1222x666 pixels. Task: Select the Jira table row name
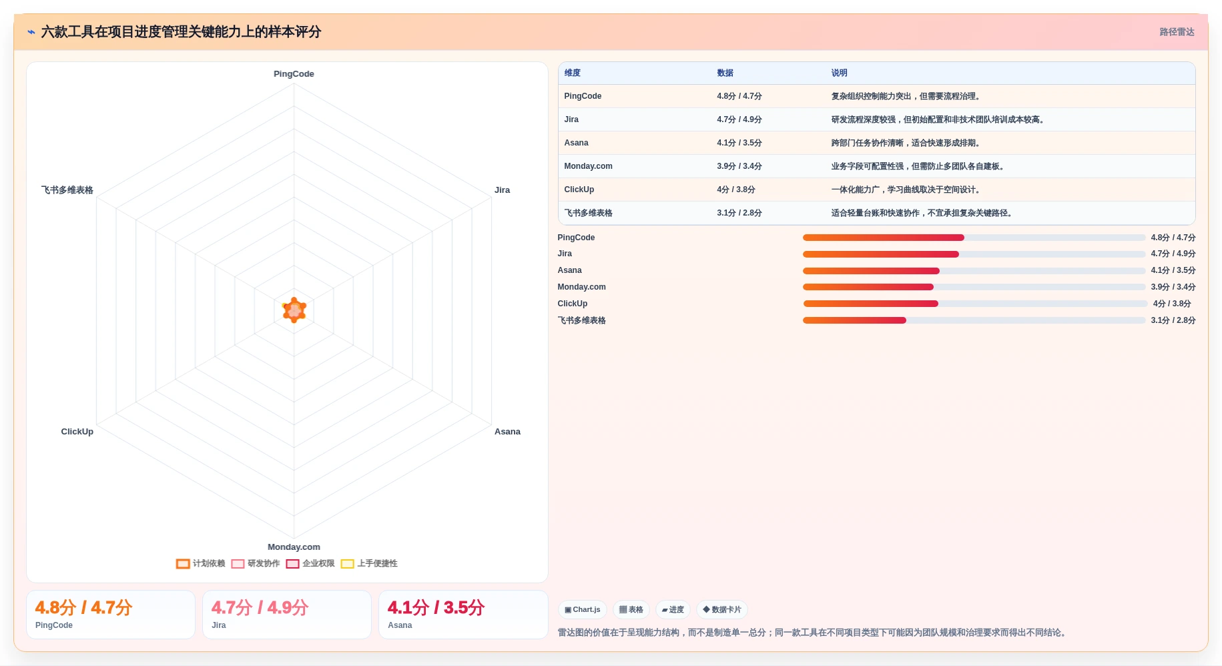point(571,119)
